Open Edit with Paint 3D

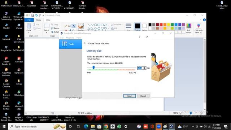(x=199, y=28)
